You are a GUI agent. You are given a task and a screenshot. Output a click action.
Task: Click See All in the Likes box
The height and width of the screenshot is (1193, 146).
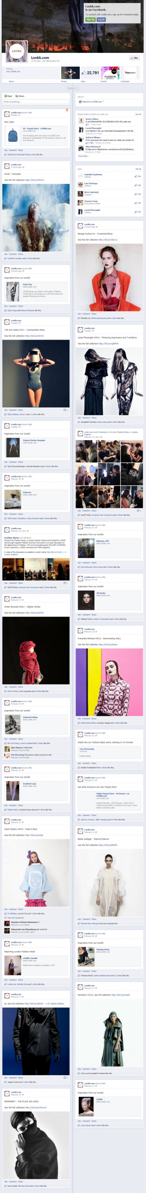138,169
